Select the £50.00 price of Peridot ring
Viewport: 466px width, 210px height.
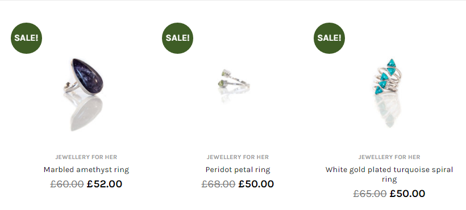[256, 184]
